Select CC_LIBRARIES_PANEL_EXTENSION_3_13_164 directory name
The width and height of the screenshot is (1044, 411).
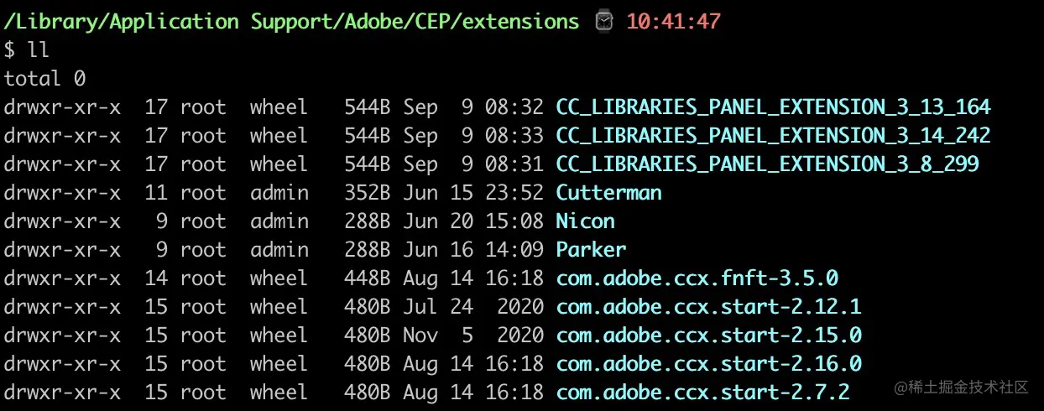(x=773, y=107)
